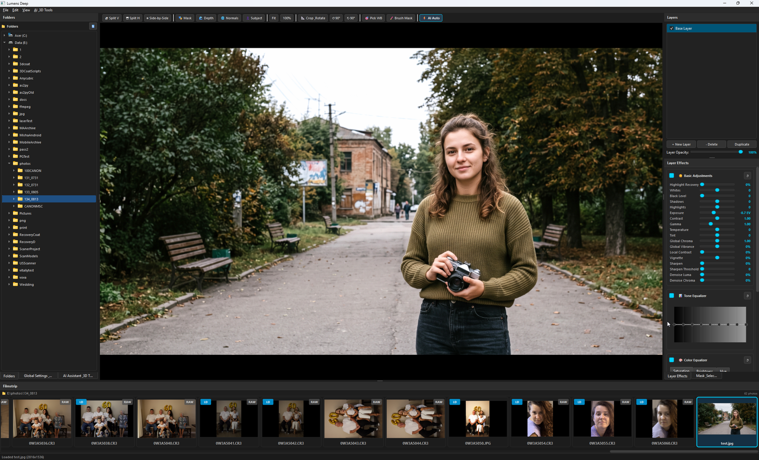Viewport: 759px width, 460px height.
Task: Open the File menu
Action: pos(6,10)
